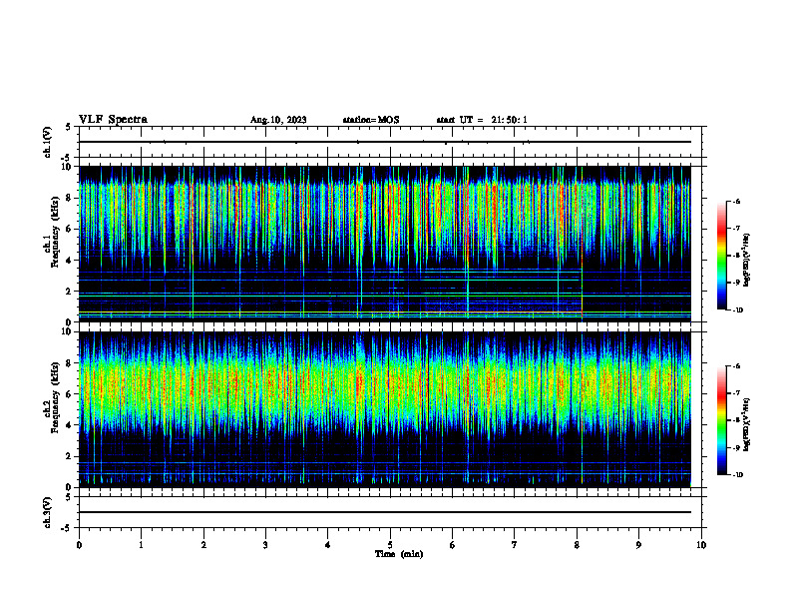The width and height of the screenshot is (790, 611).
Task: Click the "-5" tick on ch.3(V) axis
Action: click(66, 528)
